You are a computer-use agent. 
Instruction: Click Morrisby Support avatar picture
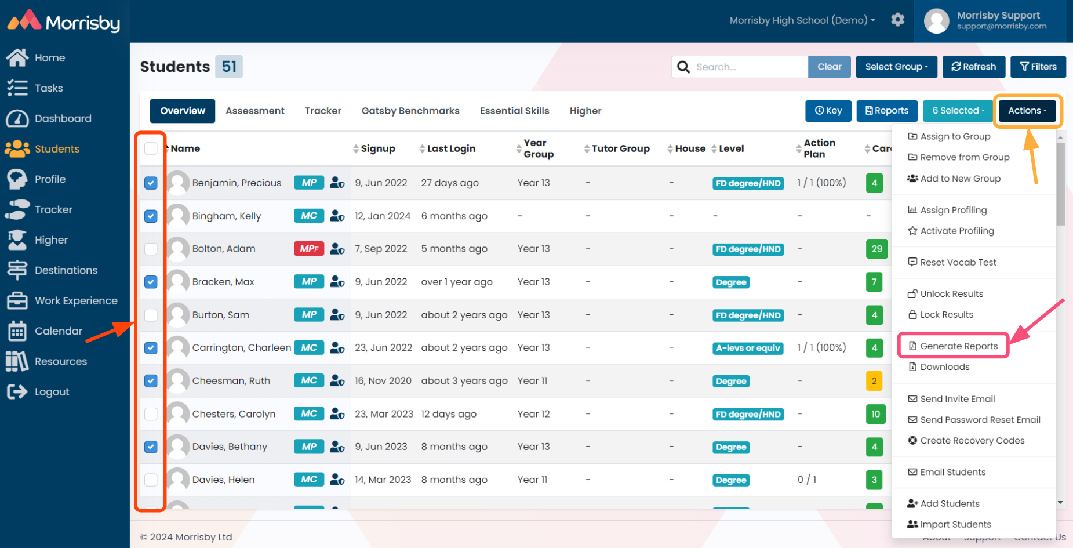tap(936, 21)
